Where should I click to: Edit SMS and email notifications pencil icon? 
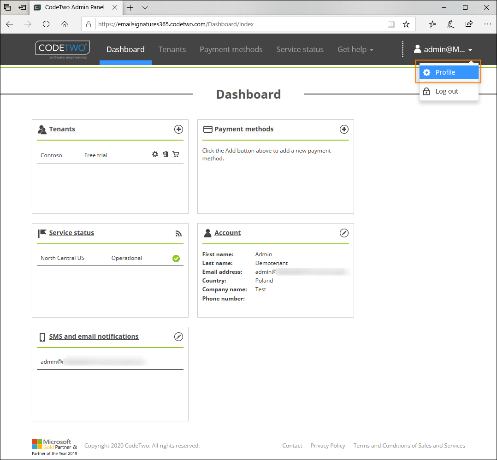point(178,337)
